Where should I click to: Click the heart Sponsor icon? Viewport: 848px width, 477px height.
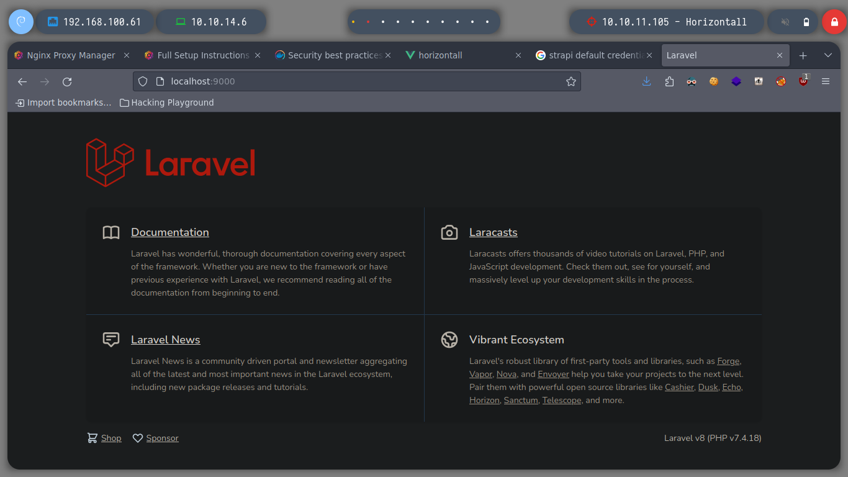coord(138,438)
